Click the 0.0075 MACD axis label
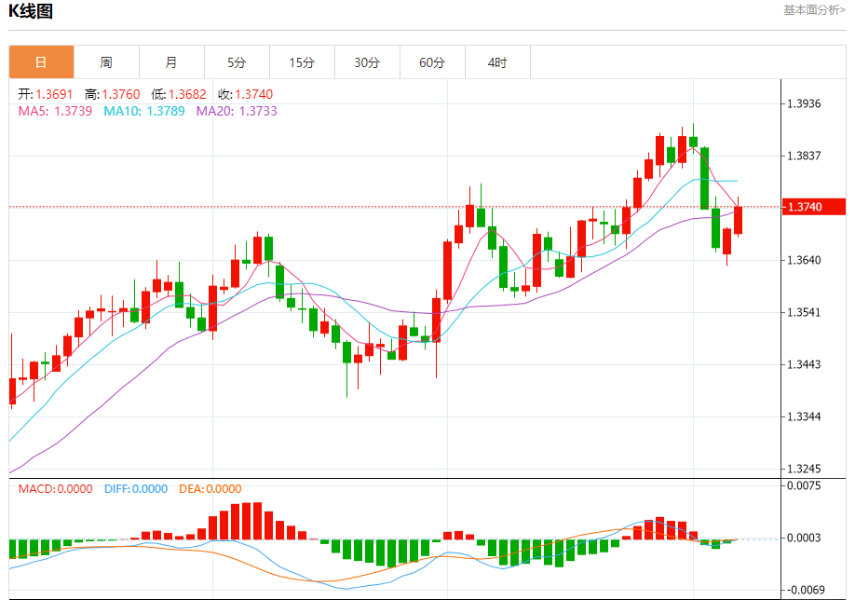Viewport: 855px width, 600px height. 804,485
